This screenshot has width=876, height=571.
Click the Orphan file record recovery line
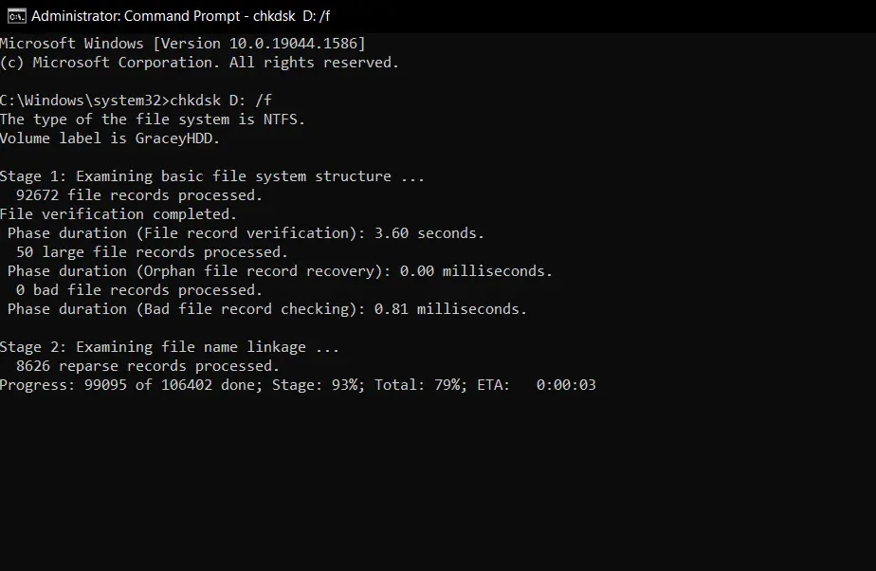pyautogui.click(x=280, y=271)
